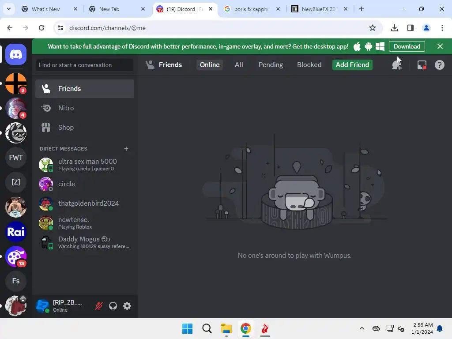Open the FWT server
Image resolution: width=452 pixels, height=339 pixels.
coord(16,158)
